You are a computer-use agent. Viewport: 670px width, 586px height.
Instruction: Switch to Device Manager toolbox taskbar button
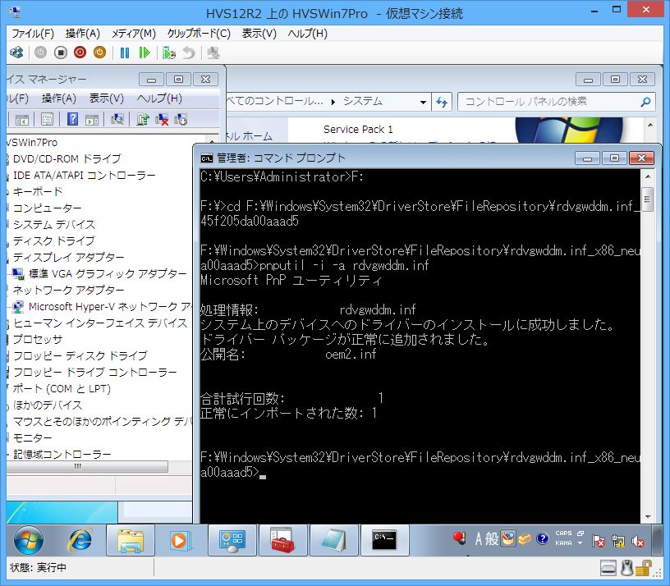pyautogui.click(x=282, y=540)
